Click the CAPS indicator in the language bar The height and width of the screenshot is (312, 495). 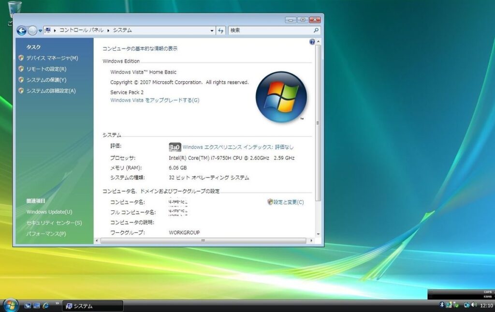(x=487, y=292)
